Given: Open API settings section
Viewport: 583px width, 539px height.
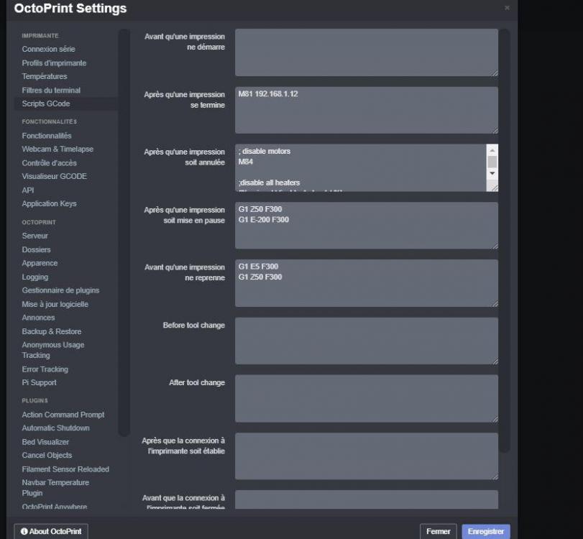Looking at the screenshot, I should pyautogui.click(x=28, y=190).
